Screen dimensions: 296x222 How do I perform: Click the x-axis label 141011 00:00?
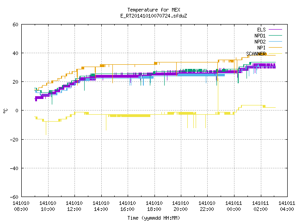point(234,206)
